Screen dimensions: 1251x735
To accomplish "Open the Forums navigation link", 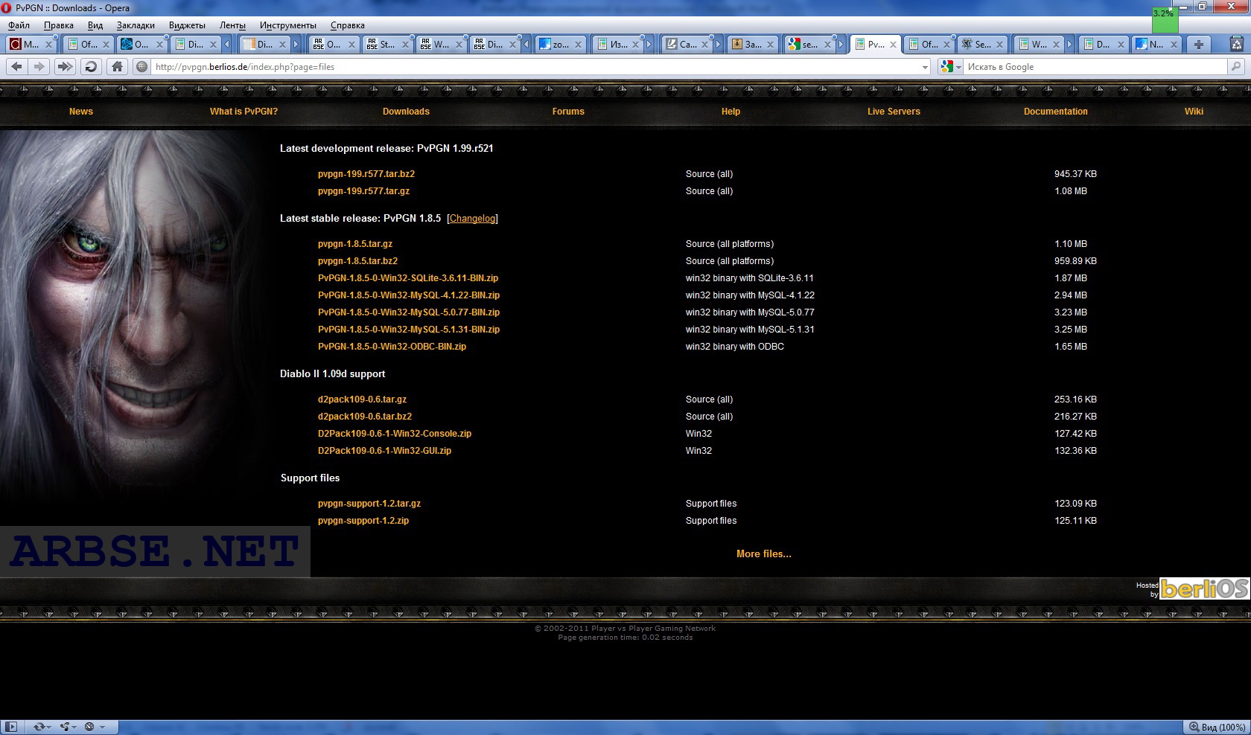I will coord(568,112).
